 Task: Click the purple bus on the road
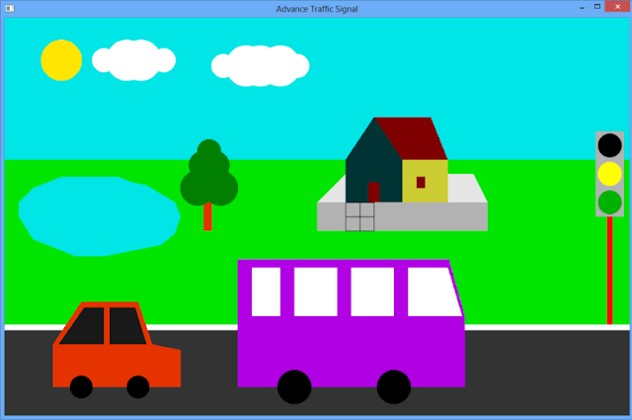[351, 331]
